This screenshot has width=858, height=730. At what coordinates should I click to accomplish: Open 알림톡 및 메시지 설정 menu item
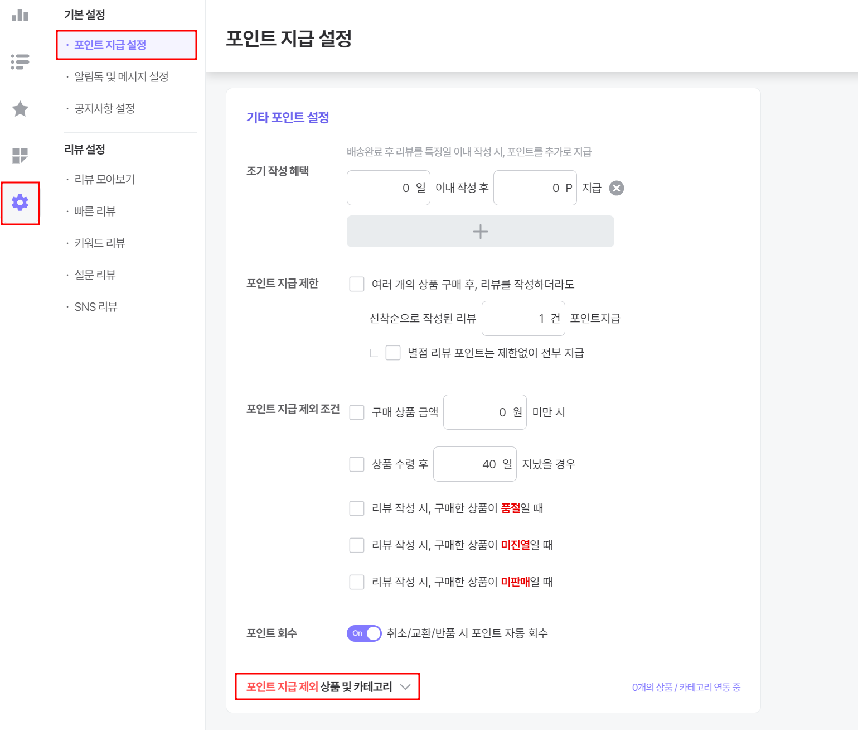pyautogui.click(x=122, y=76)
